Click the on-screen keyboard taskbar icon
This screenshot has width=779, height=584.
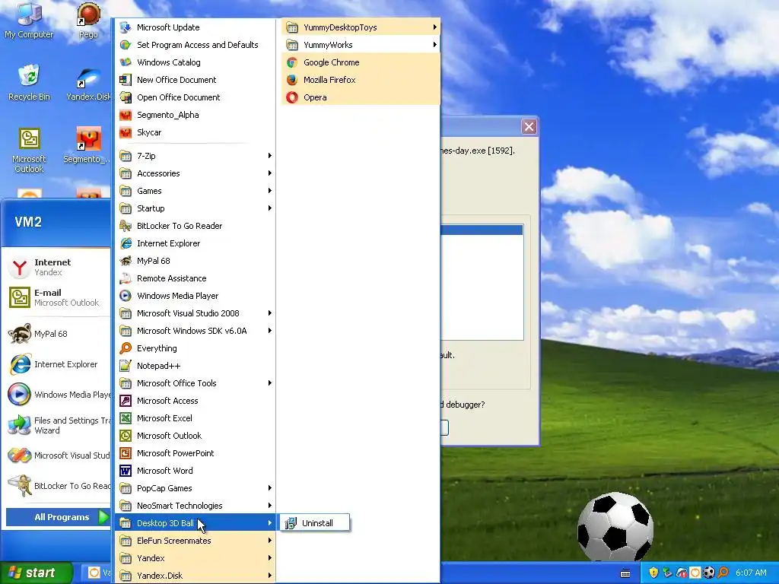tap(625, 573)
